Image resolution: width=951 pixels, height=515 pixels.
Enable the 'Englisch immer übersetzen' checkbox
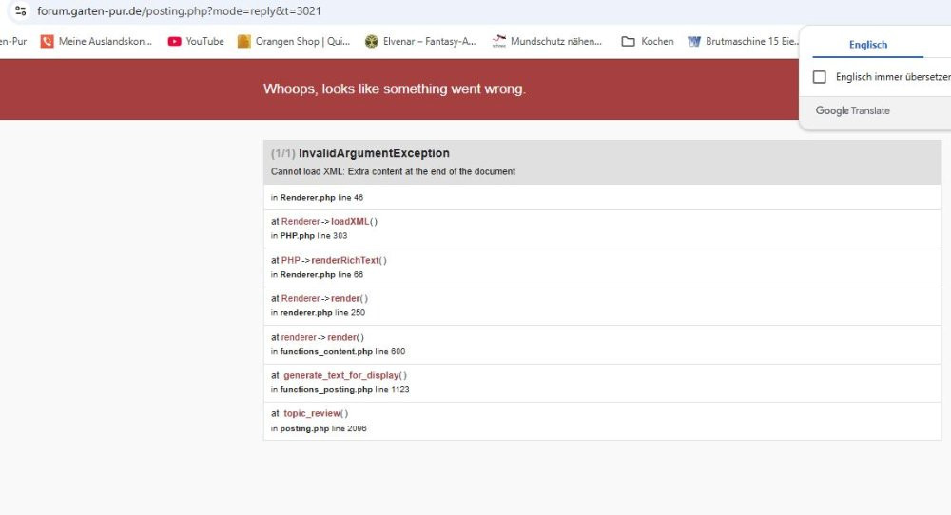click(x=820, y=77)
